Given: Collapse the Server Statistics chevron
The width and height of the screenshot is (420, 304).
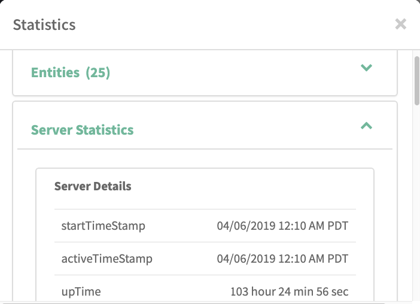Looking at the screenshot, I should pyautogui.click(x=367, y=126).
